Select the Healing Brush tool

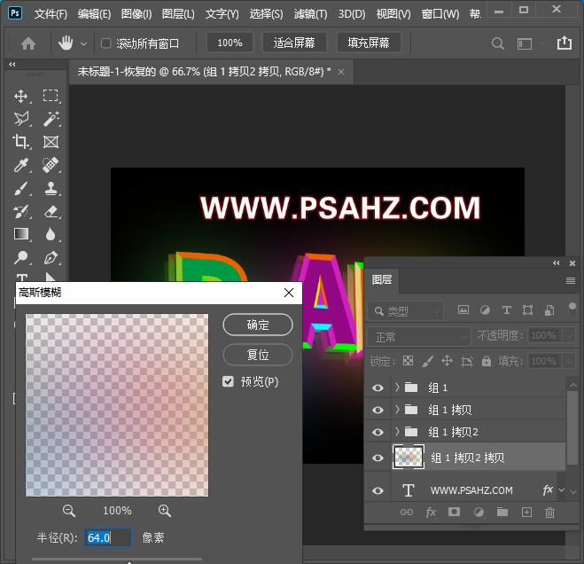pyautogui.click(x=51, y=165)
